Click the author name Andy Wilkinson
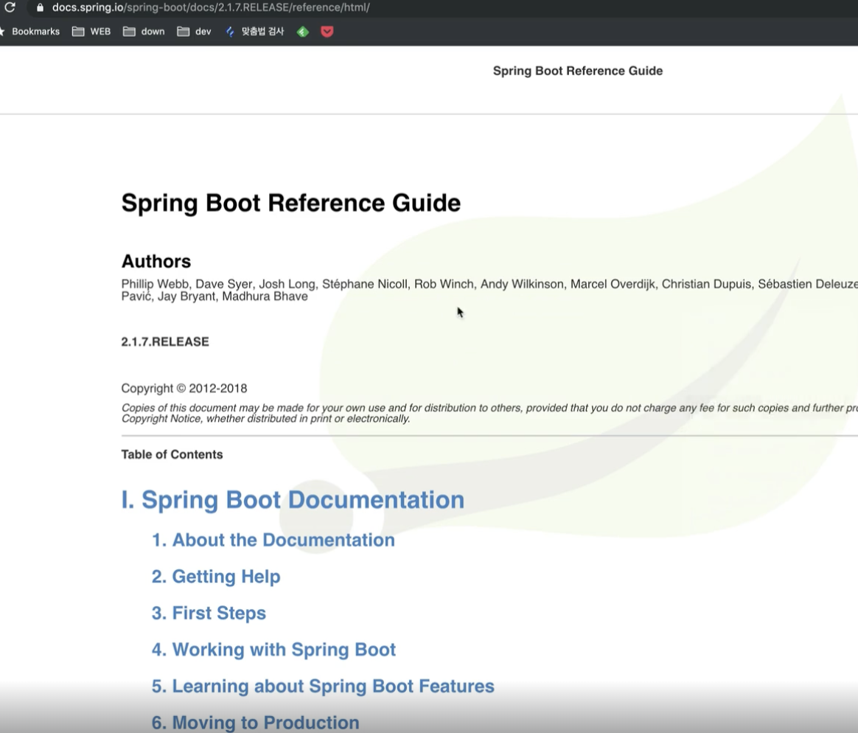858x733 pixels. coord(522,284)
